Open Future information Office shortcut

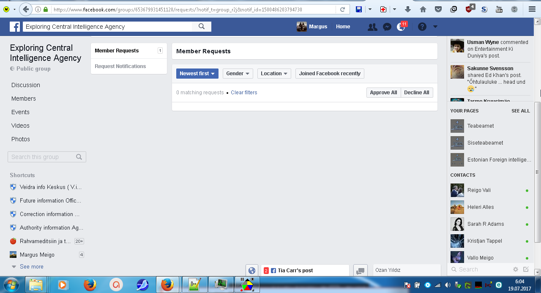pos(46,200)
